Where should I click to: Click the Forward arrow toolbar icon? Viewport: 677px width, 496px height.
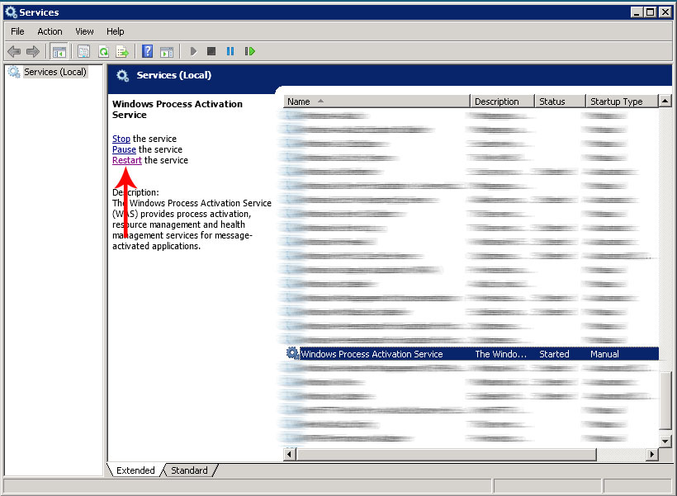pyautogui.click(x=33, y=51)
